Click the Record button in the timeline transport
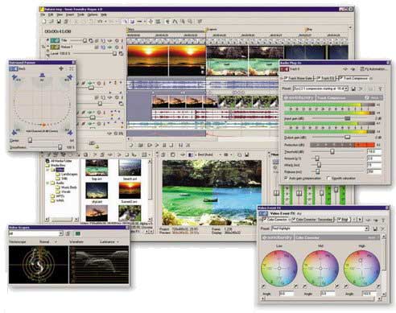Viewport: 396px width, 313px height. click(x=131, y=145)
